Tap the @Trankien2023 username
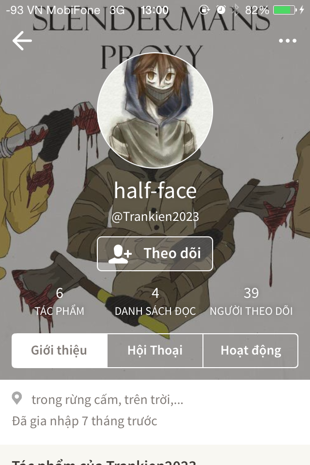 [x=155, y=217]
